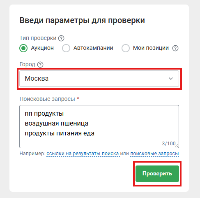Place cursor on the пп продукты line
The width and height of the screenshot is (200, 198).
(44, 114)
